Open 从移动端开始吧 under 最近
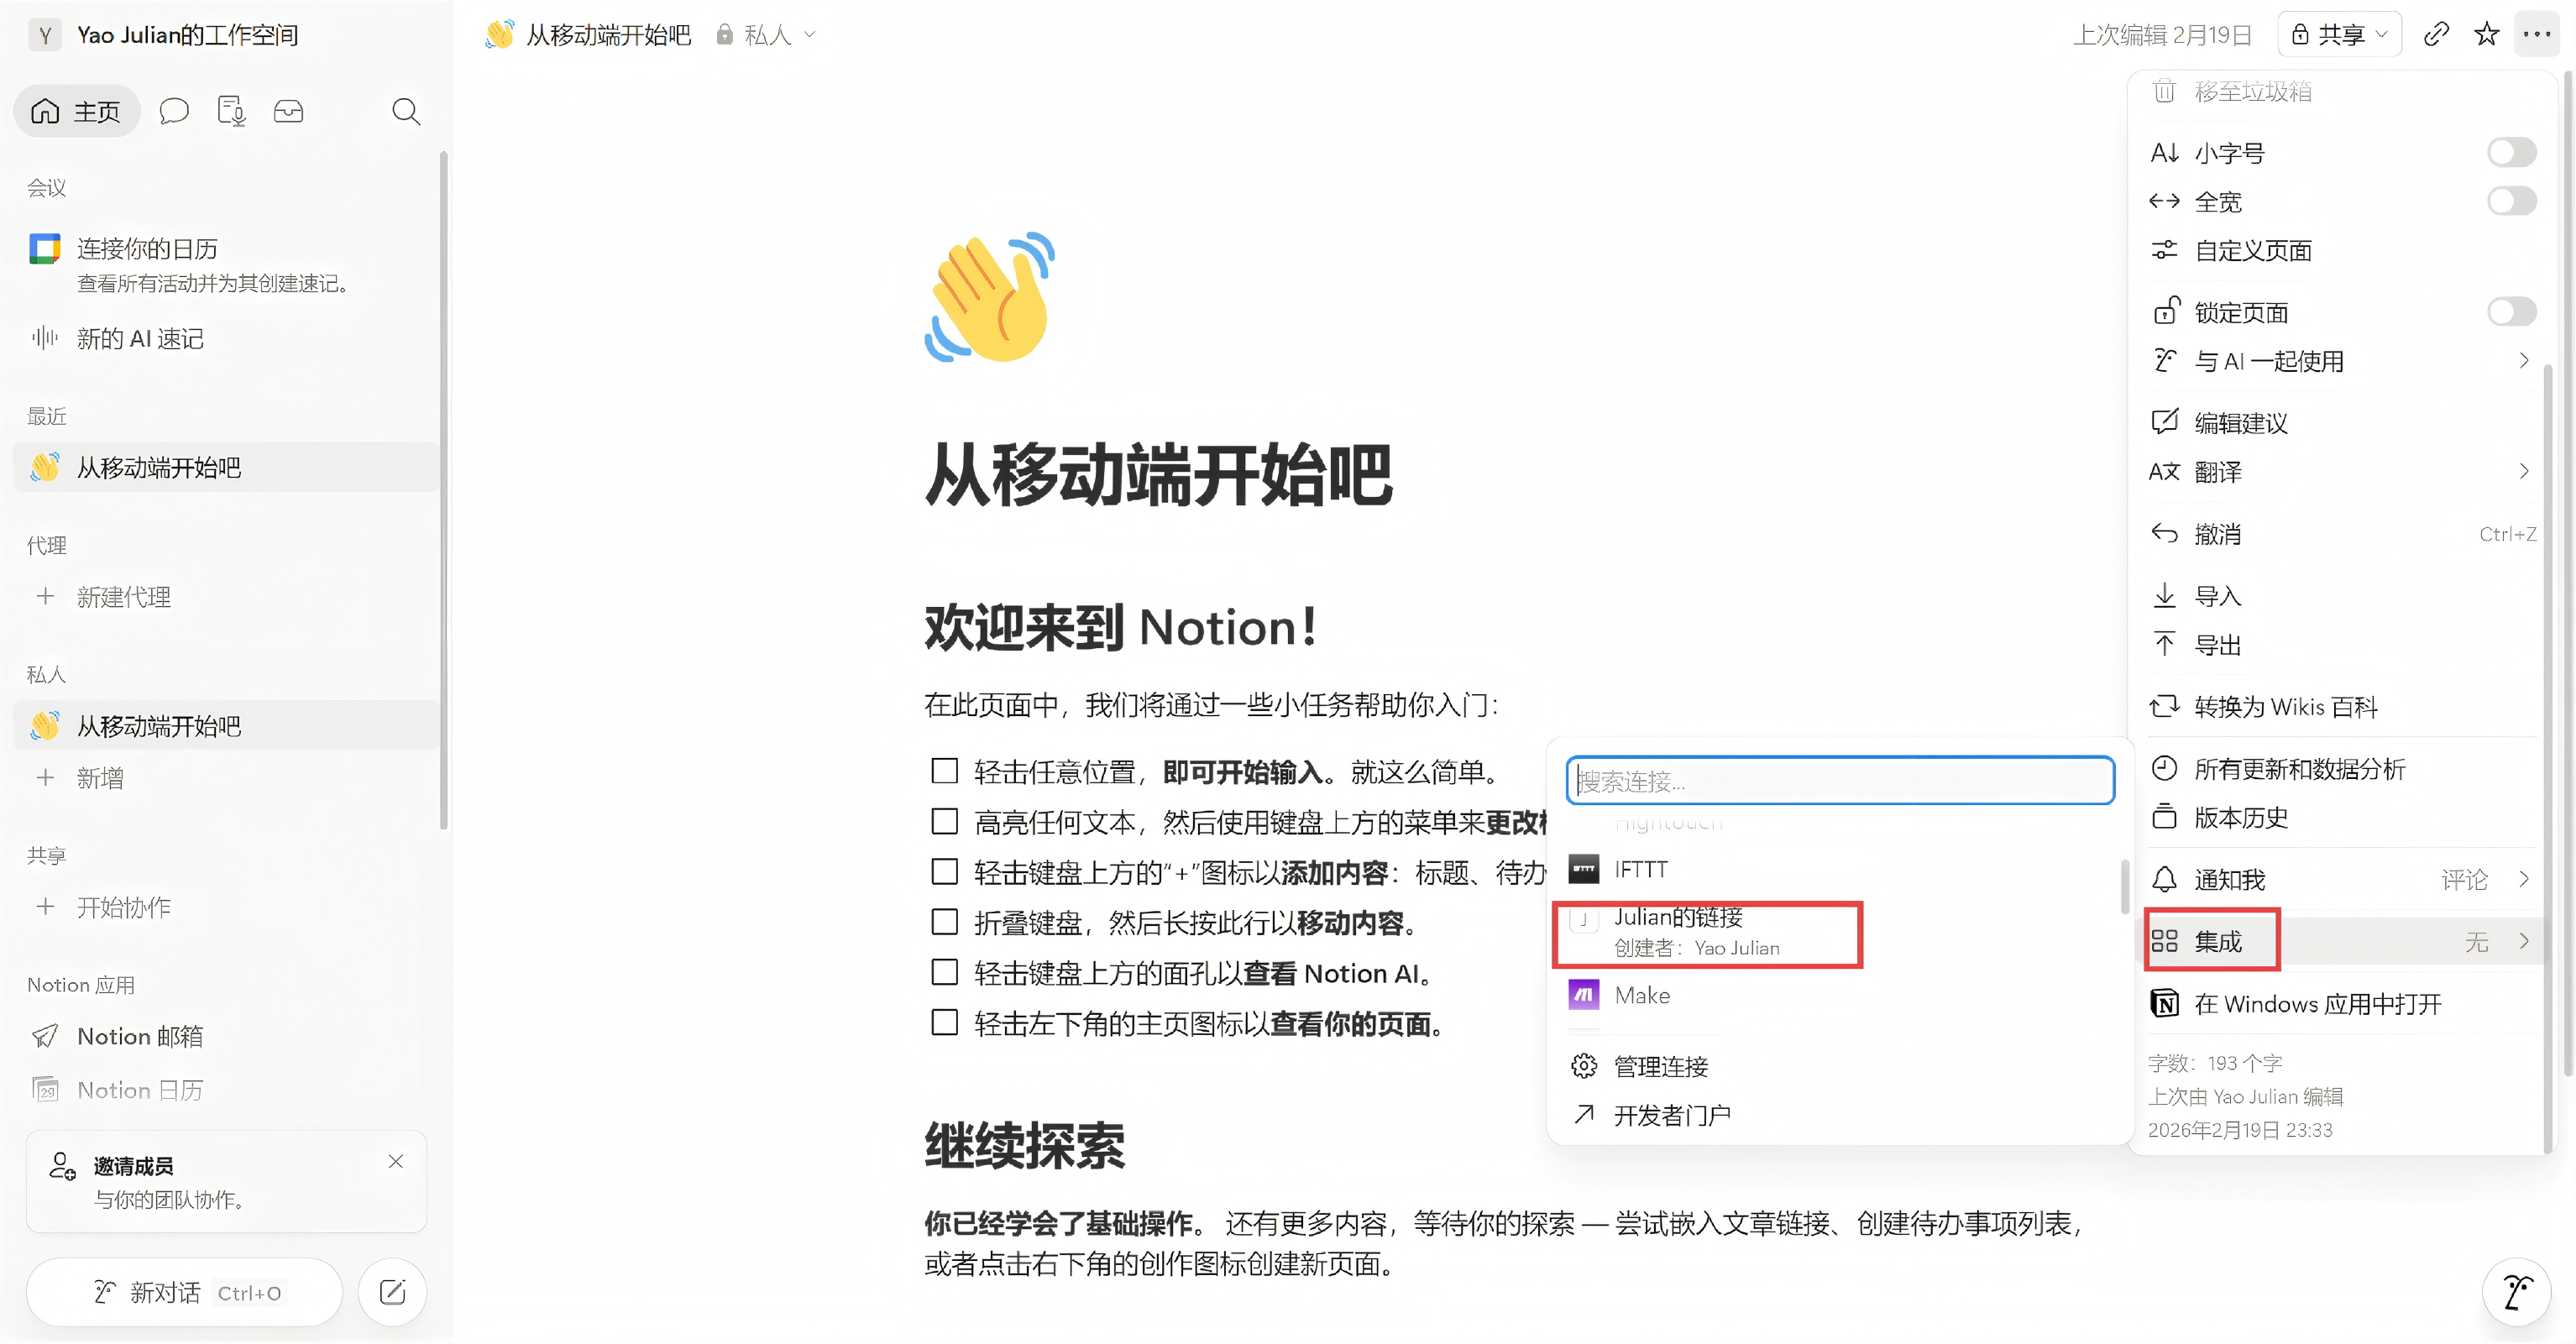The width and height of the screenshot is (2576, 1344). [226, 468]
